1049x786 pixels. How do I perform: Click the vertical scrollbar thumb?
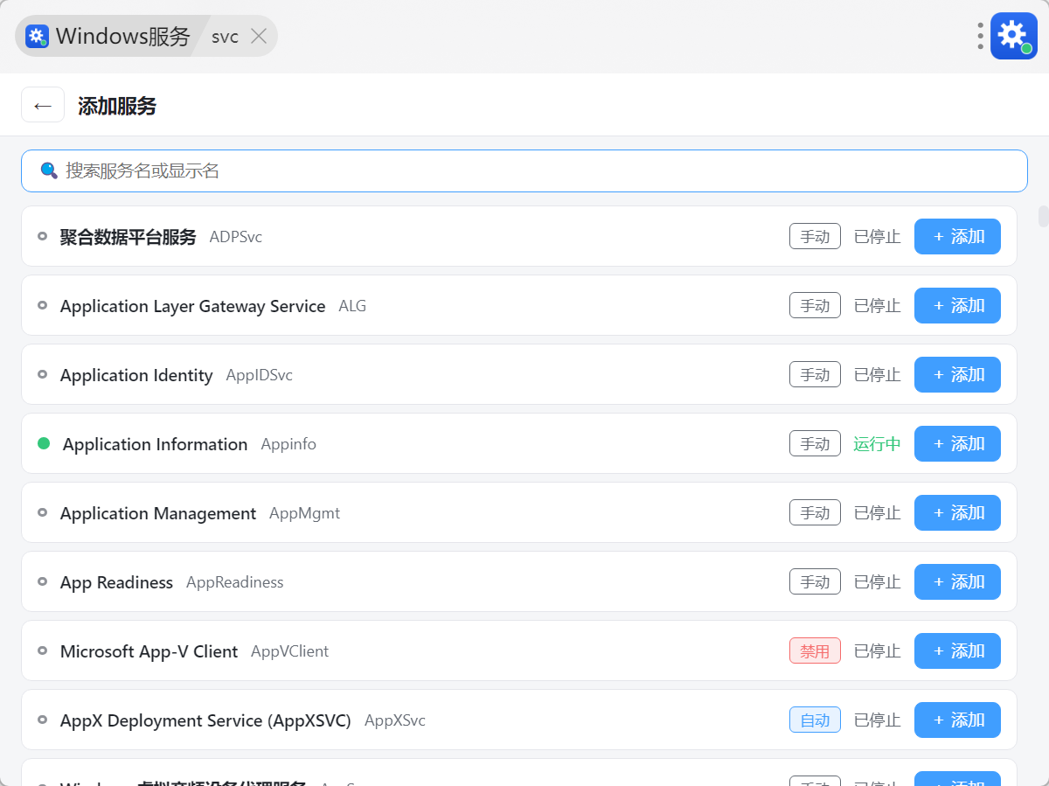1043,216
